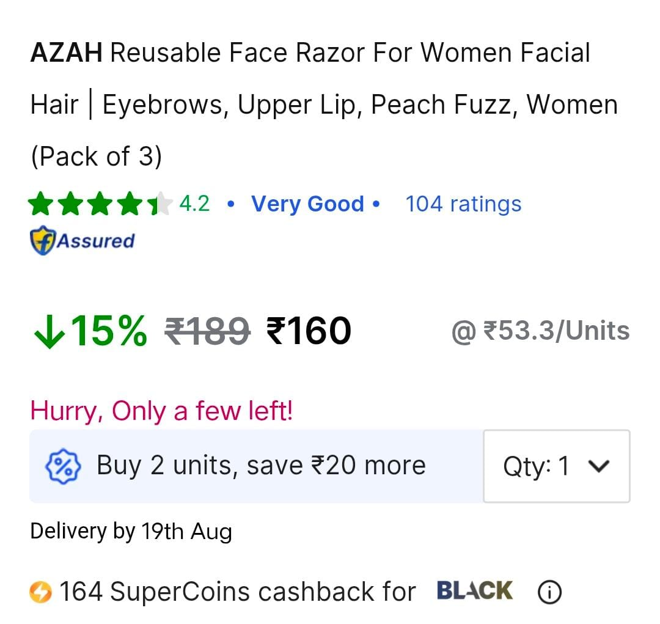The height and width of the screenshot is (624, 660).
Task: Click the AZAH brand name
Action: coord(67,53)
